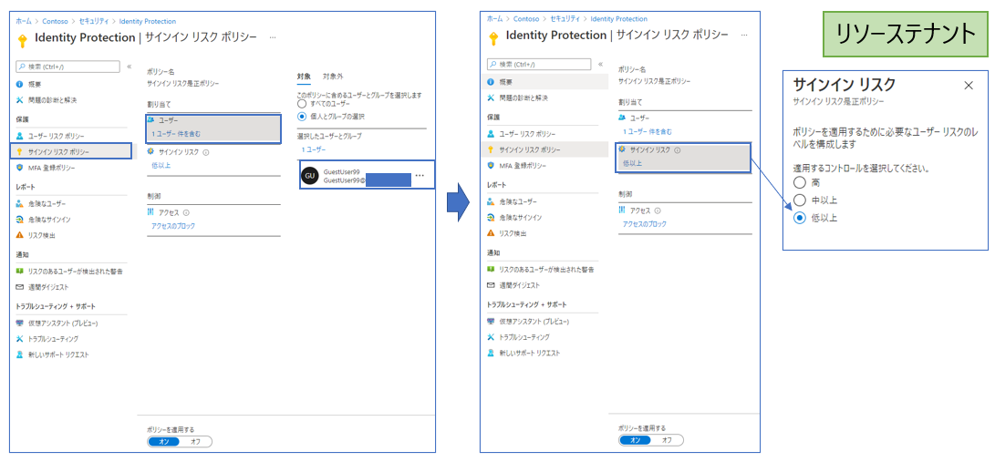
Task: Turn policy オン in the left window toggle
Action: pos(164,442)
